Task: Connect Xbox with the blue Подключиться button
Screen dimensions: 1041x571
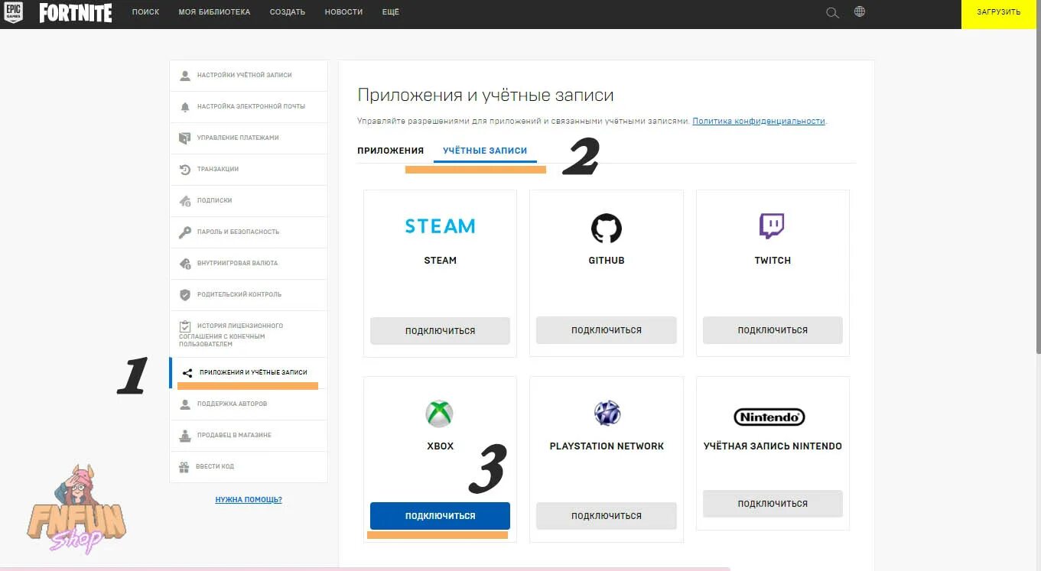Action: point(440,516)
